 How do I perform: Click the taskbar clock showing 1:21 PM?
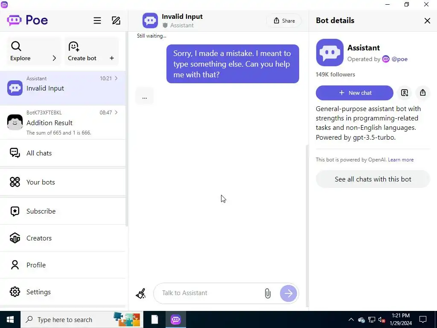[401, 319]
